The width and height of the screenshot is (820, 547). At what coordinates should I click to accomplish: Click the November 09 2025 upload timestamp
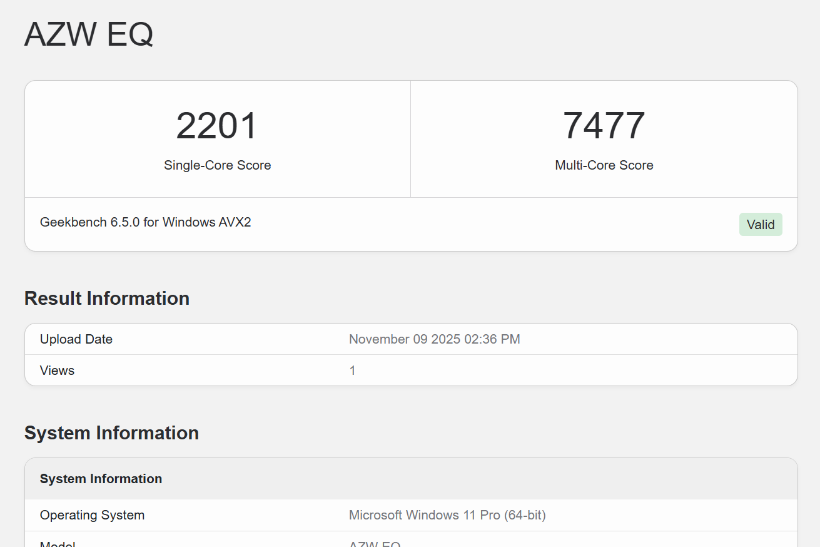(x=434, y=339)
